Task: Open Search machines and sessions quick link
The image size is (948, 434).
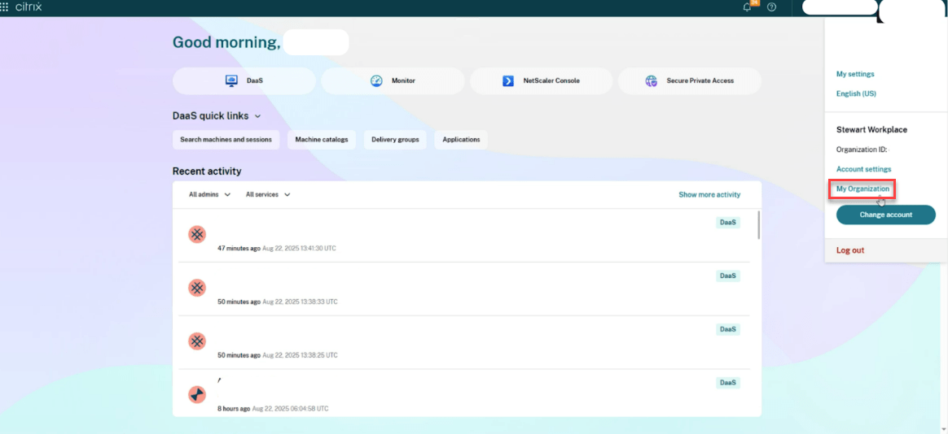Action: 226,140
